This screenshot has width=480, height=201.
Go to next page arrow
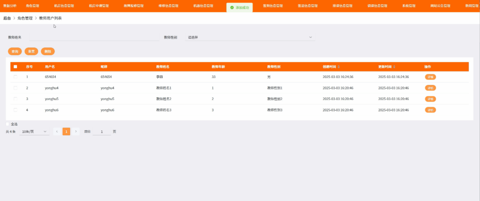point(76,132)
